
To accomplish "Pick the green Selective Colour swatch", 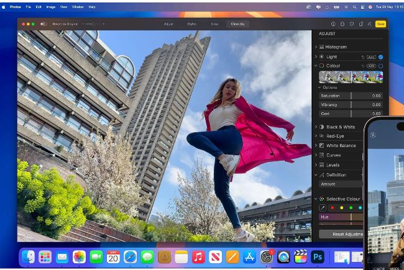I will pos(351,208).
